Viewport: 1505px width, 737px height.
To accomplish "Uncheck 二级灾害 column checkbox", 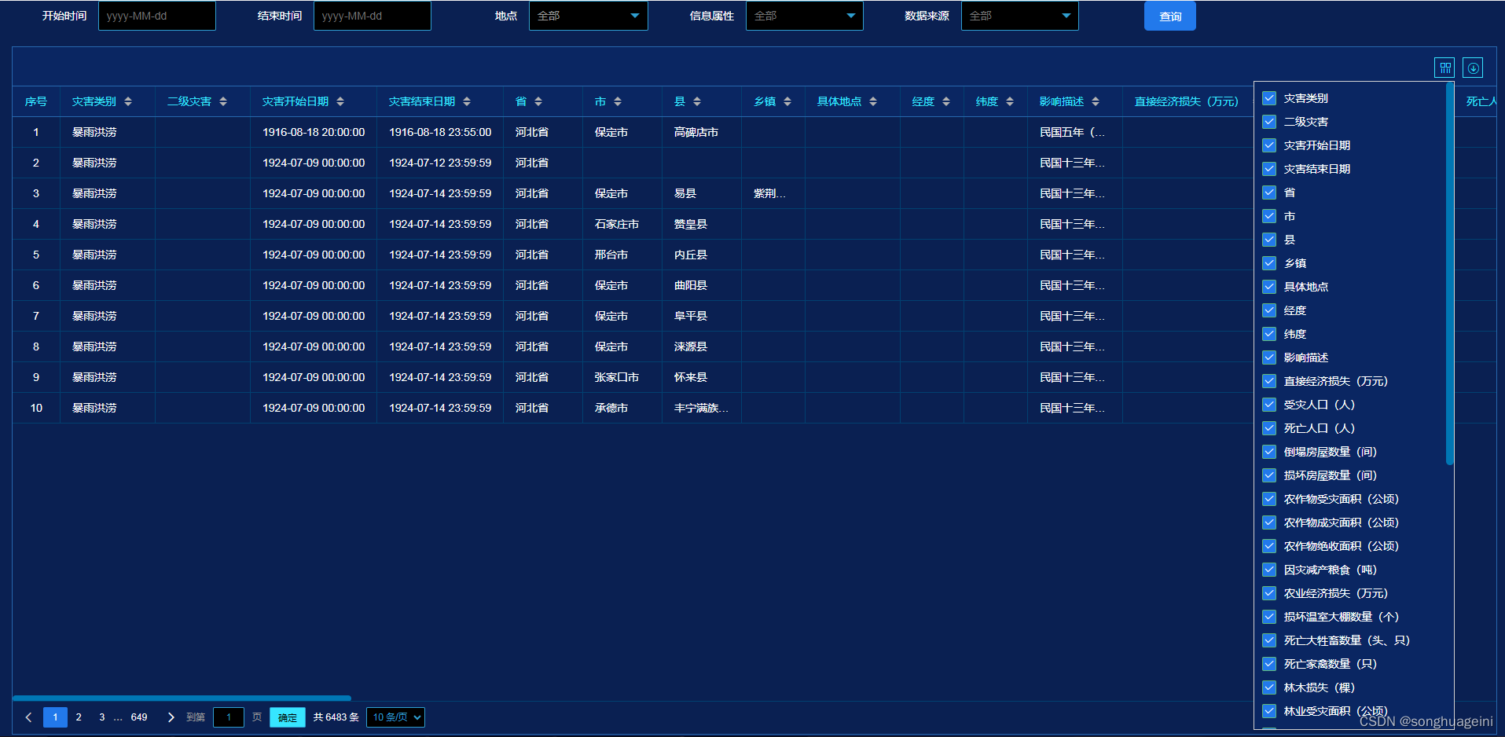I will [x=1269, y=122].
